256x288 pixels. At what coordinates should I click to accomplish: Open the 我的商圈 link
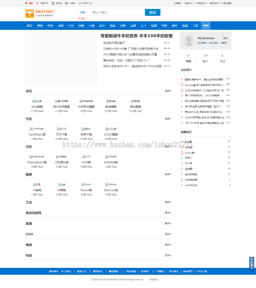(x=202, y=43)
